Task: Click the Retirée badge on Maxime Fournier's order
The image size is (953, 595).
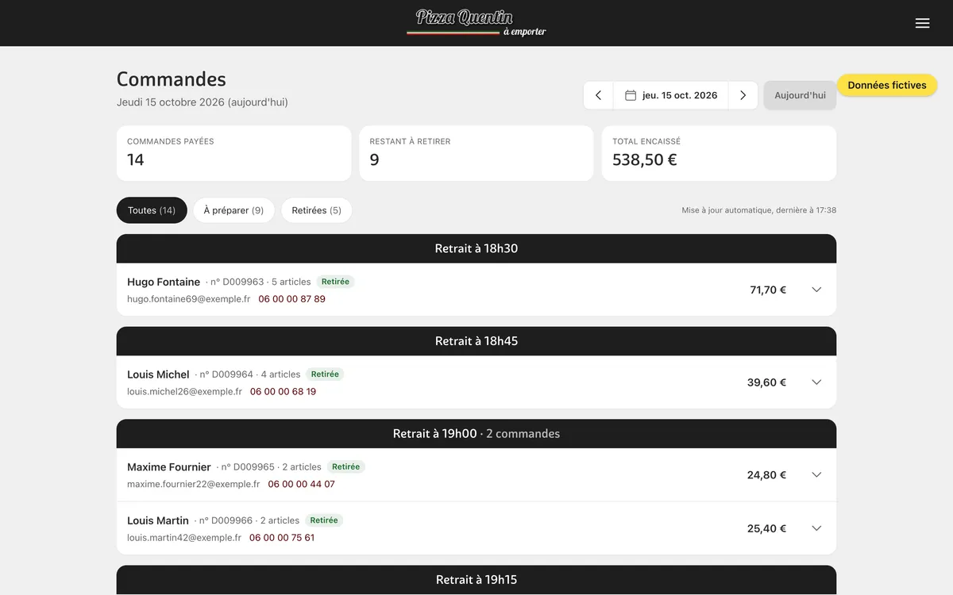Action: pyautogui.click(x=346, y=467)
